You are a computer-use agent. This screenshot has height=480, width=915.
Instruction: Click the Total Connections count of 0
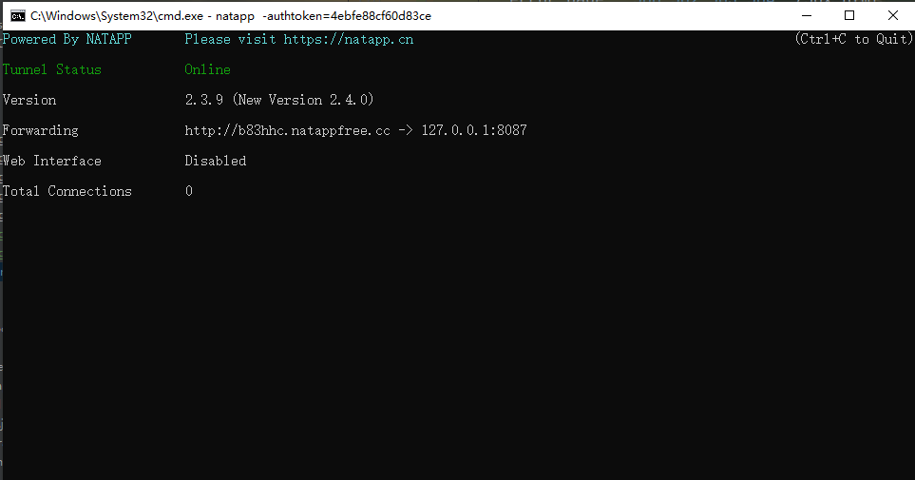(x=189, y=191)
